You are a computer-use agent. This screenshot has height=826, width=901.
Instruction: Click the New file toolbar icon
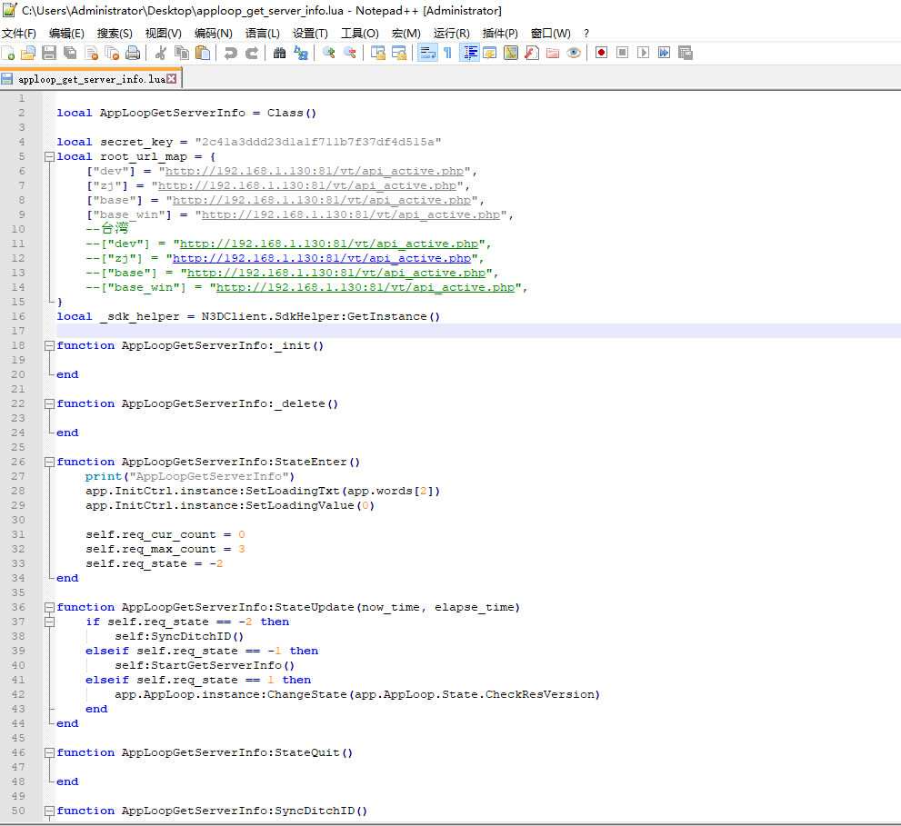8,54
